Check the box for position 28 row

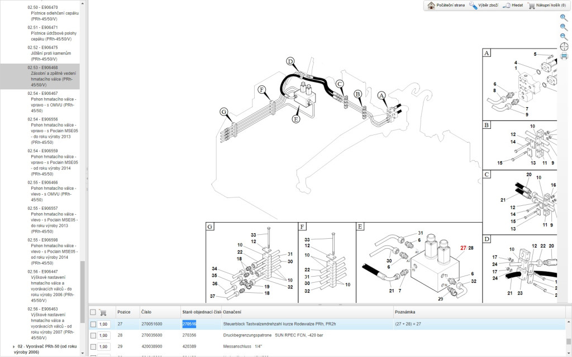[93, 335]
